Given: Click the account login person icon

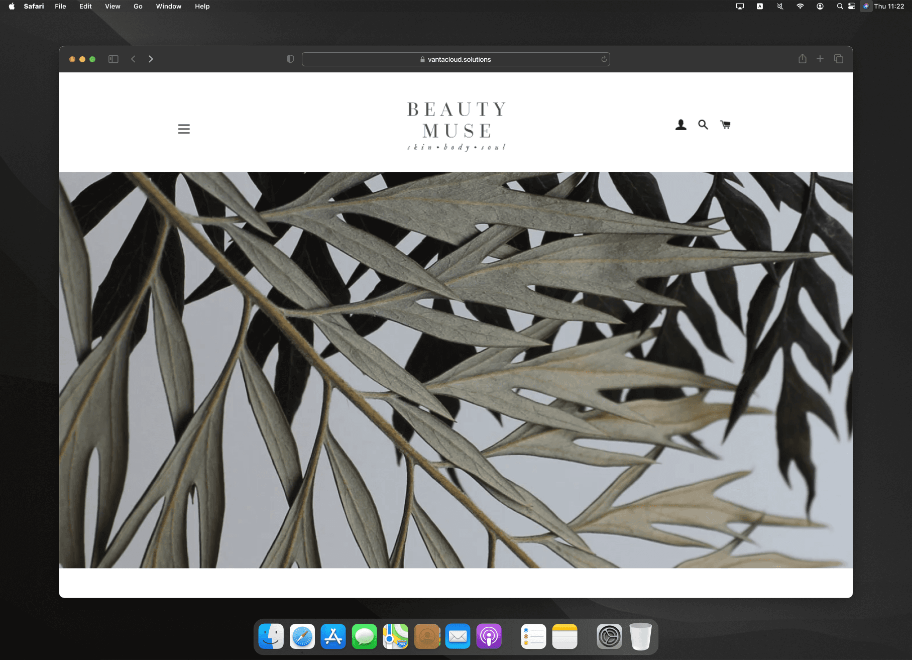Looking at the screenshot, I should 680,125.
